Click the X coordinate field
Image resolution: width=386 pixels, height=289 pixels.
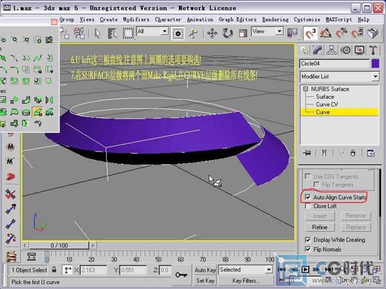(x=93, y=270)
